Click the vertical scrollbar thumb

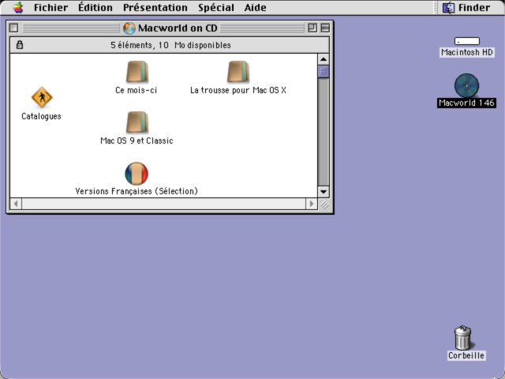point(324,71)
